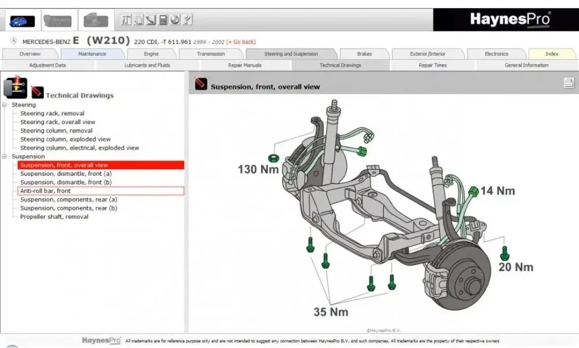
Task: Open the Repair Manuals sub-tab
Action: coord(244,65)
